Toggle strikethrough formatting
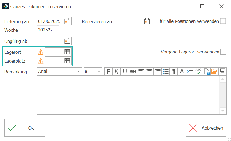This screenshot has height=141, width=231. pos(133,72)
